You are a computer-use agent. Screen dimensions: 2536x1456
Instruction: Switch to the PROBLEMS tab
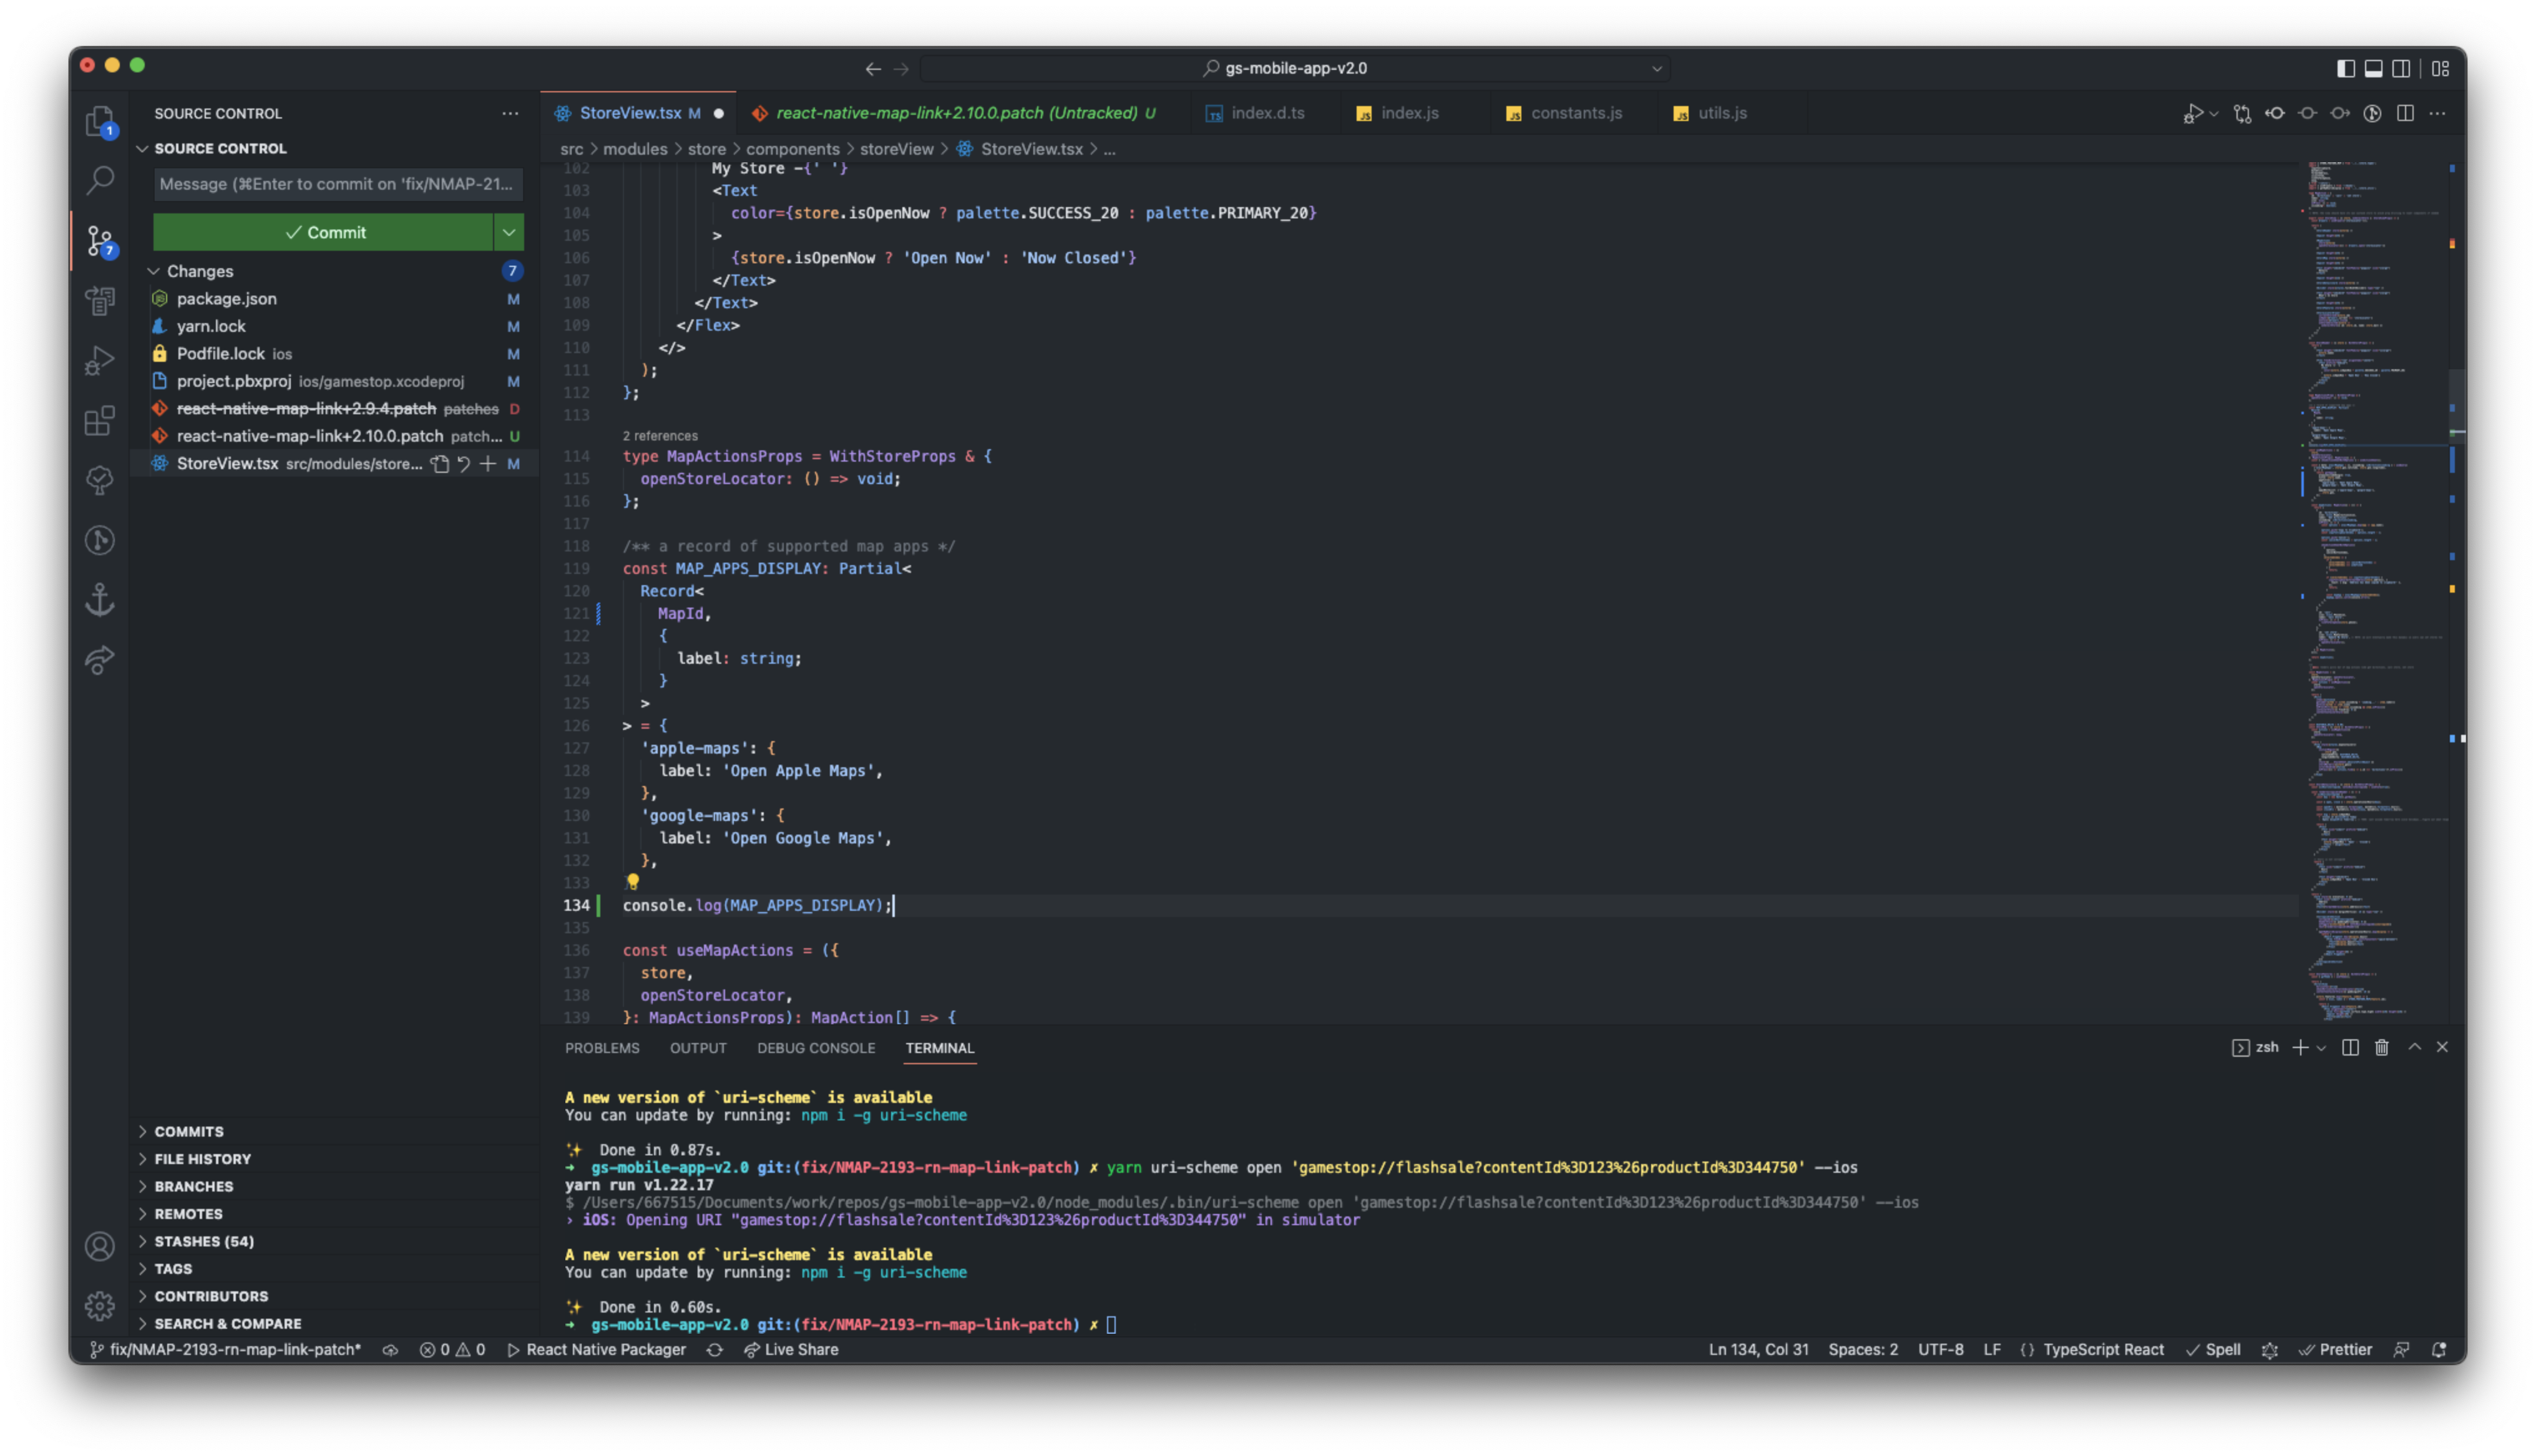[602, 1048]
